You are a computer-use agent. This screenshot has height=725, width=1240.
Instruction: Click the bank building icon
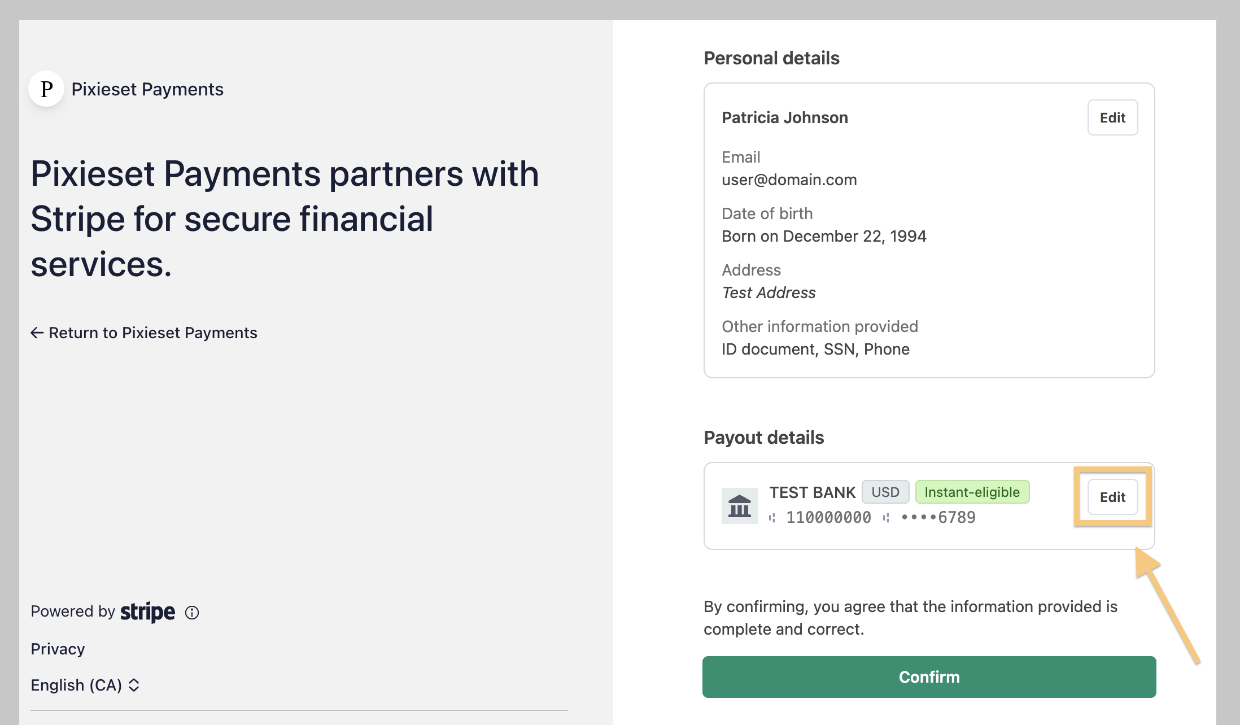point(739,505)
